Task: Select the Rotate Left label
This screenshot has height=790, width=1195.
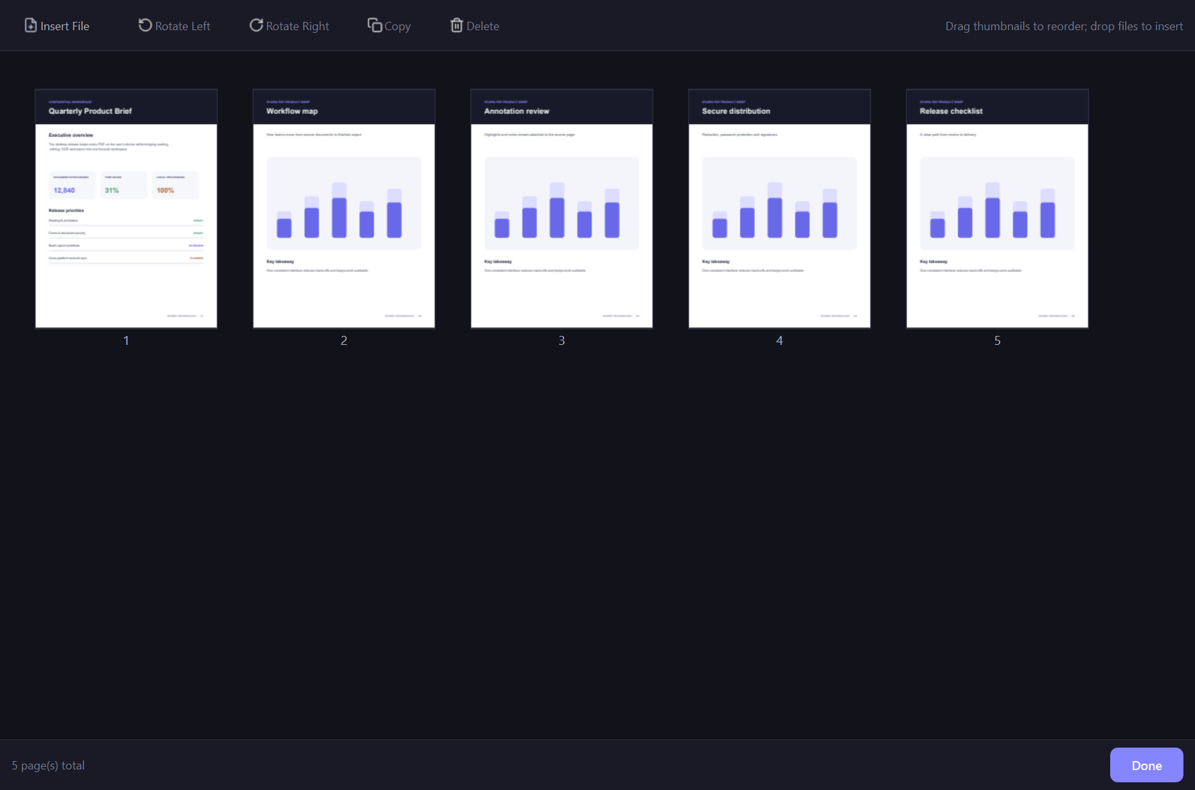Action: [x=182, y=26]
